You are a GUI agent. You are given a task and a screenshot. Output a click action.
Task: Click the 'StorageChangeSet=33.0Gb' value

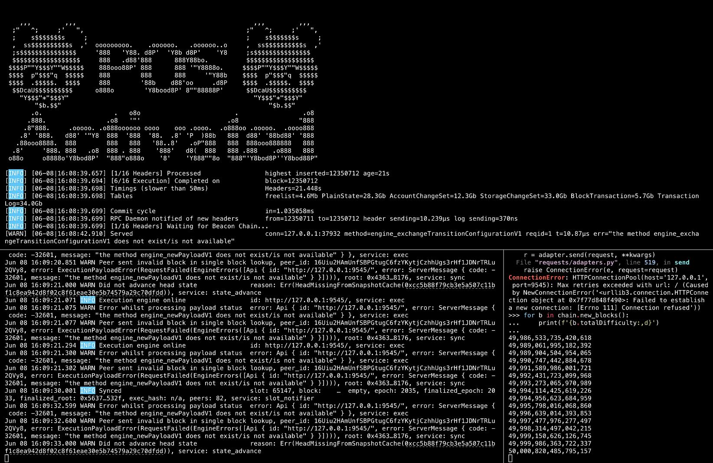tap(523, 196)
